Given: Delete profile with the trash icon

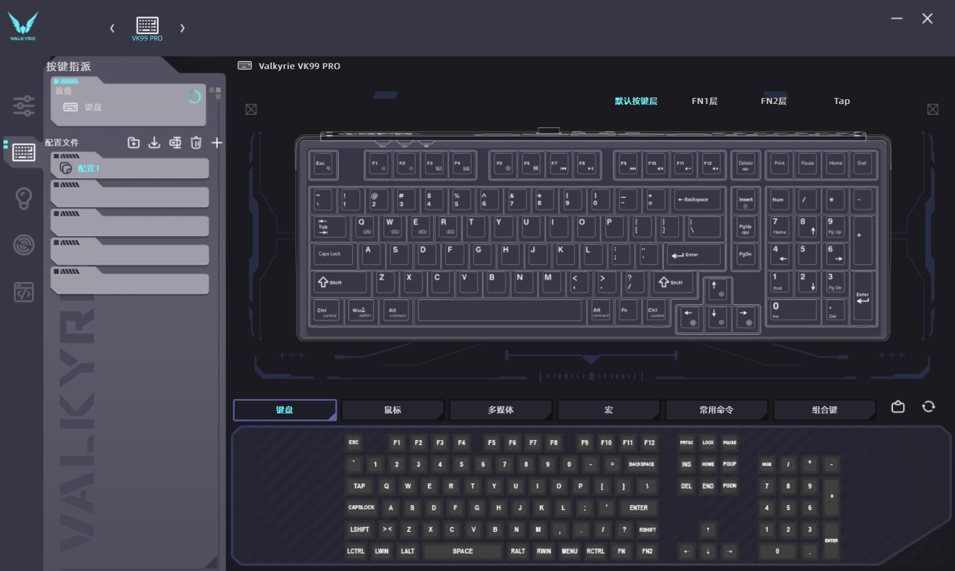Looking at the screenshot, I should tap(196, 143).
